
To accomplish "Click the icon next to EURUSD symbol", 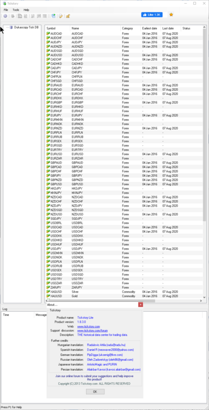I will click(48, 154).
